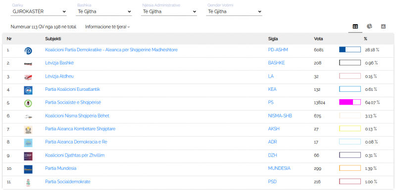396x191 pixels.
Task: Expand Informacione të tjera section
Action: pos(107,27)
